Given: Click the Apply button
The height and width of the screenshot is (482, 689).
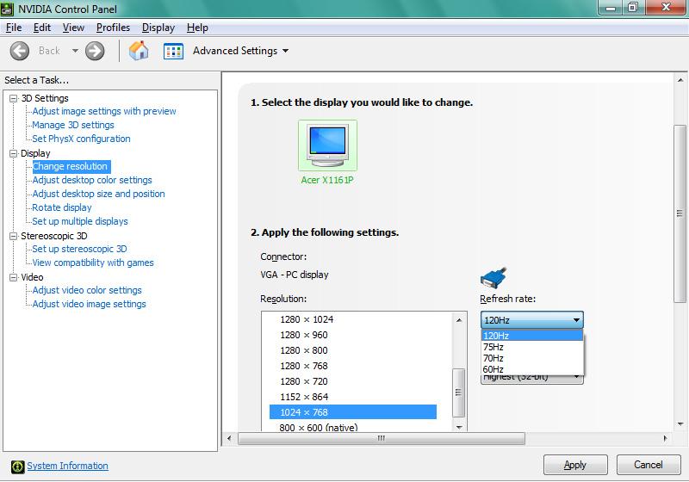Looking at the screenshot, I should tap(575, 465).
